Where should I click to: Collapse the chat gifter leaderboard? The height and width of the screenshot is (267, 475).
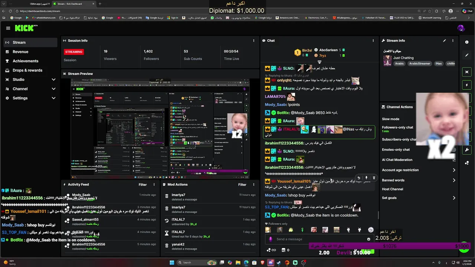click(x=319, y=62)
